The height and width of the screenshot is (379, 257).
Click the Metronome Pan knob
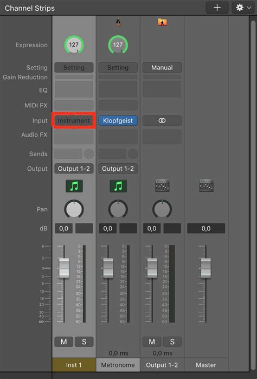(x=118, y=209)
